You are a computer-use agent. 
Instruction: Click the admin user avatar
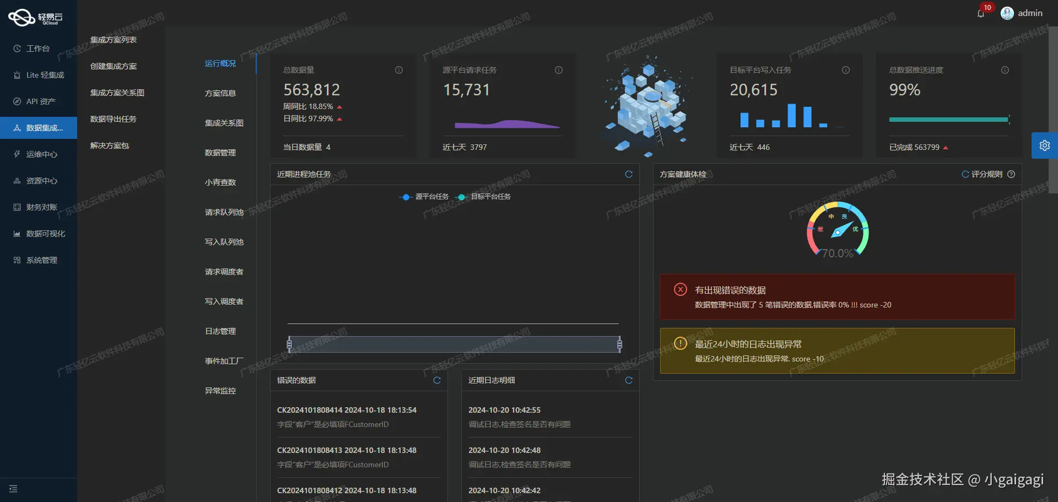click(x=1007, y=13)
